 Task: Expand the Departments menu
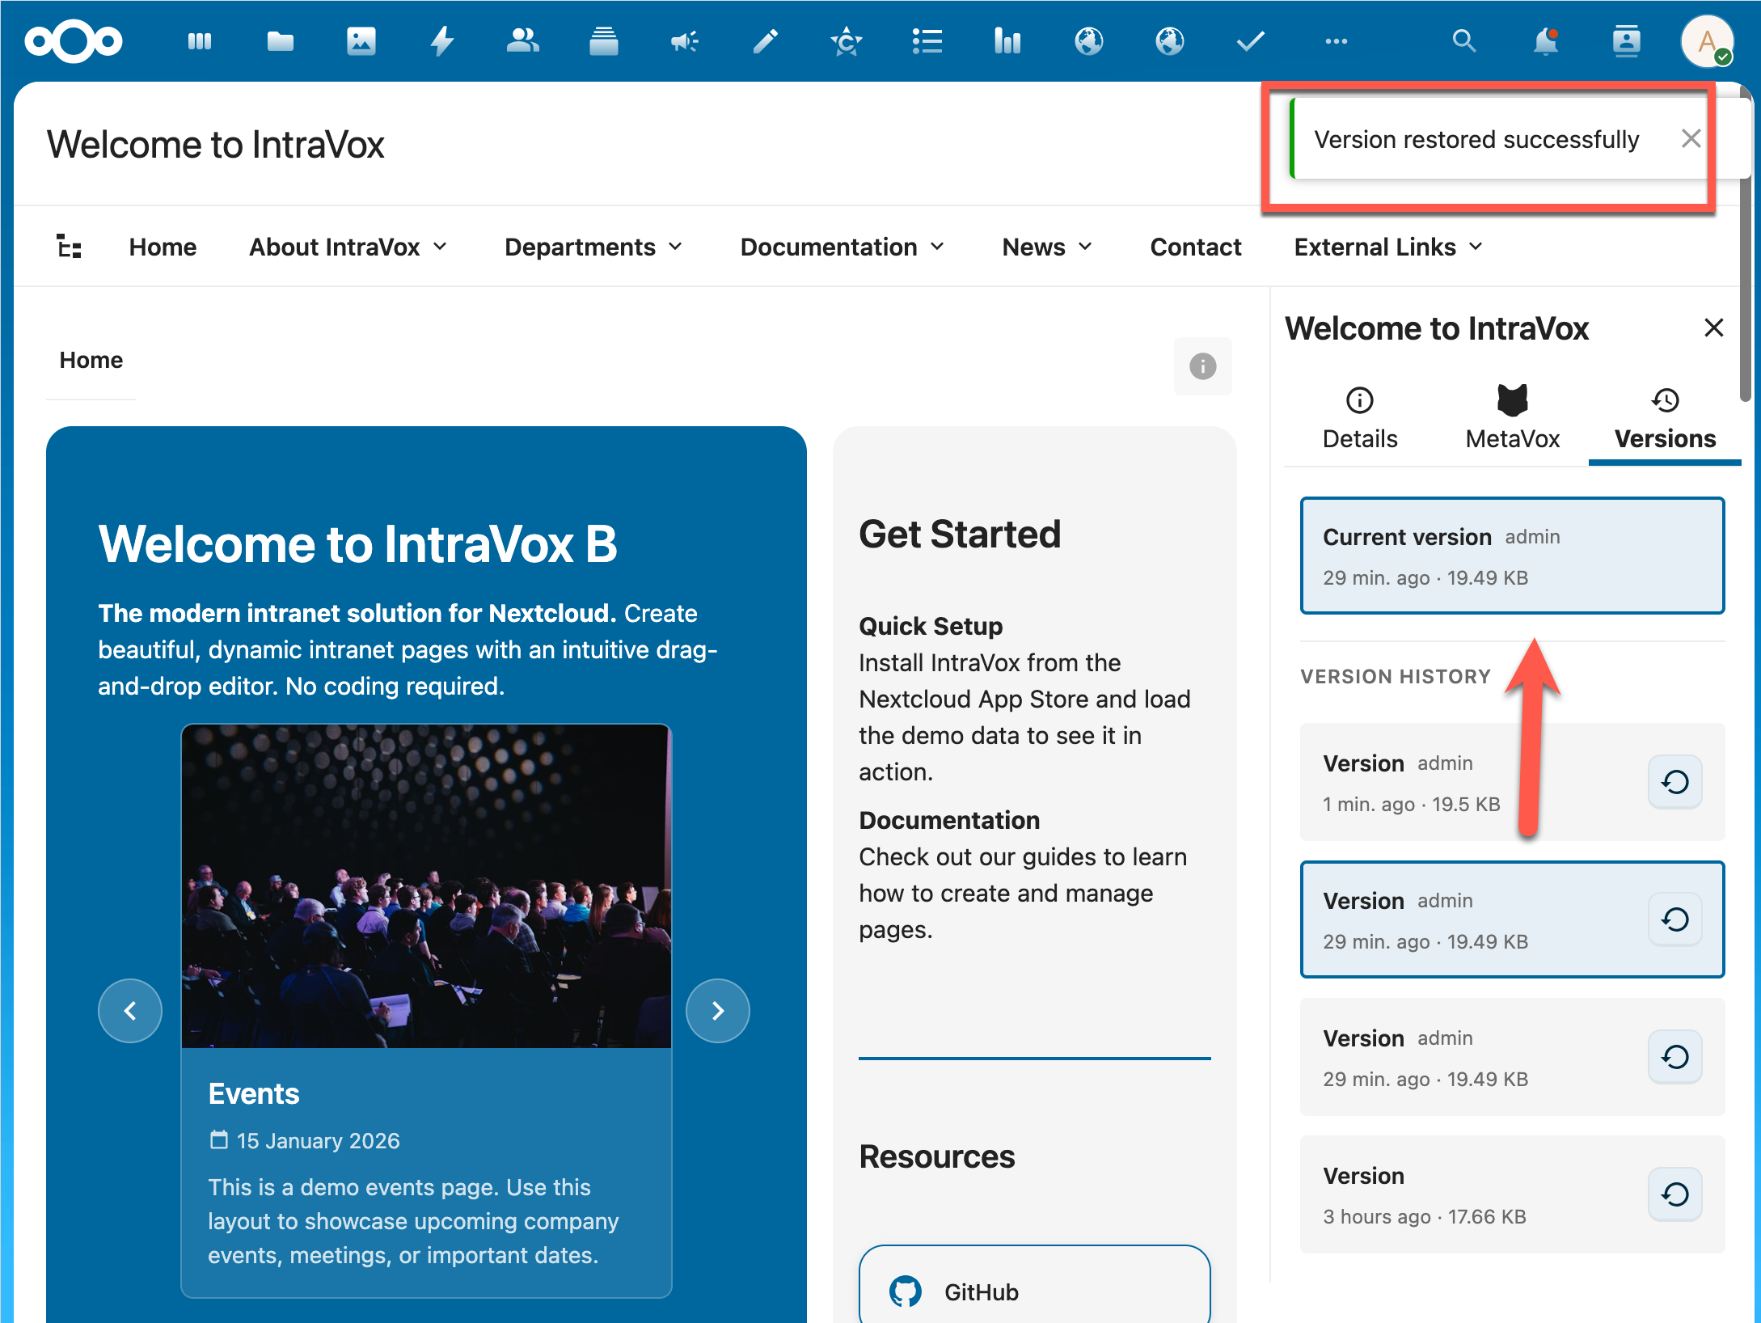[x=594, y=247]
